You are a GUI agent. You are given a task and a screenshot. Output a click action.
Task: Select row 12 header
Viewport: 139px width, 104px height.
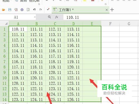click(4, 89)
